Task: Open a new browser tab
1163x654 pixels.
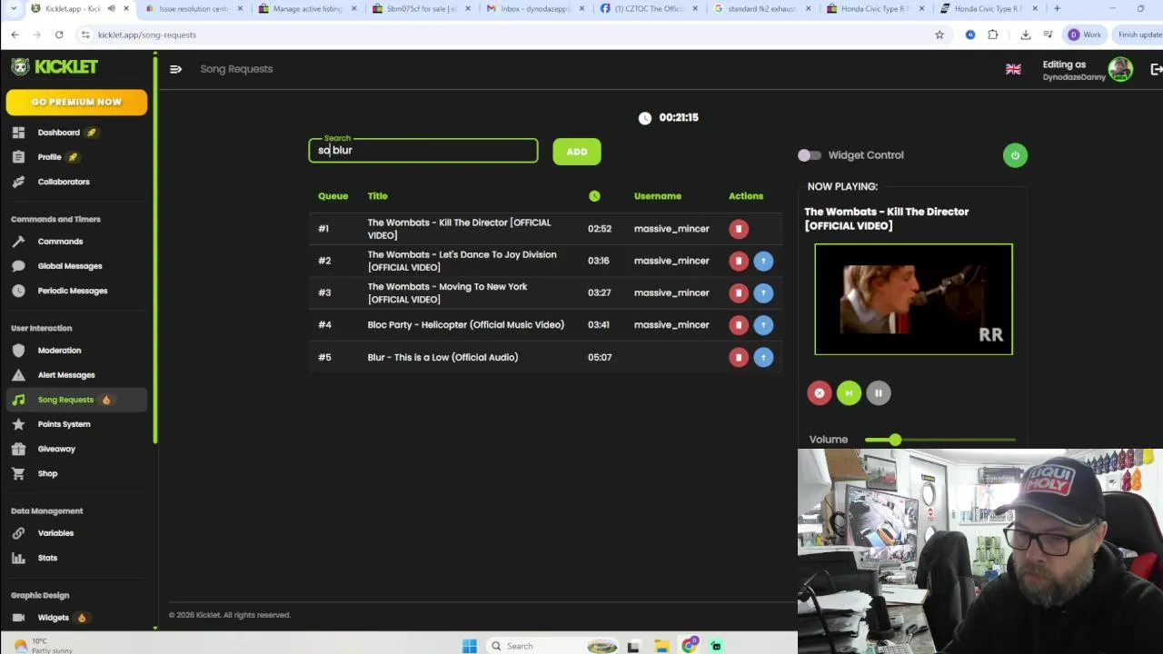Action: [1057, 9]
